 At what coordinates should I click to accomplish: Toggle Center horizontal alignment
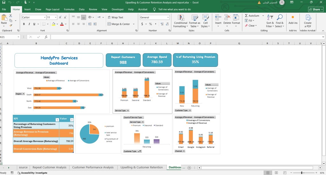tap(78, 24)
